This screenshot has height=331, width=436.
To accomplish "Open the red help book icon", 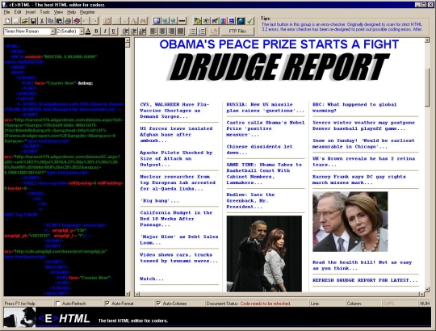I will 77,21.
